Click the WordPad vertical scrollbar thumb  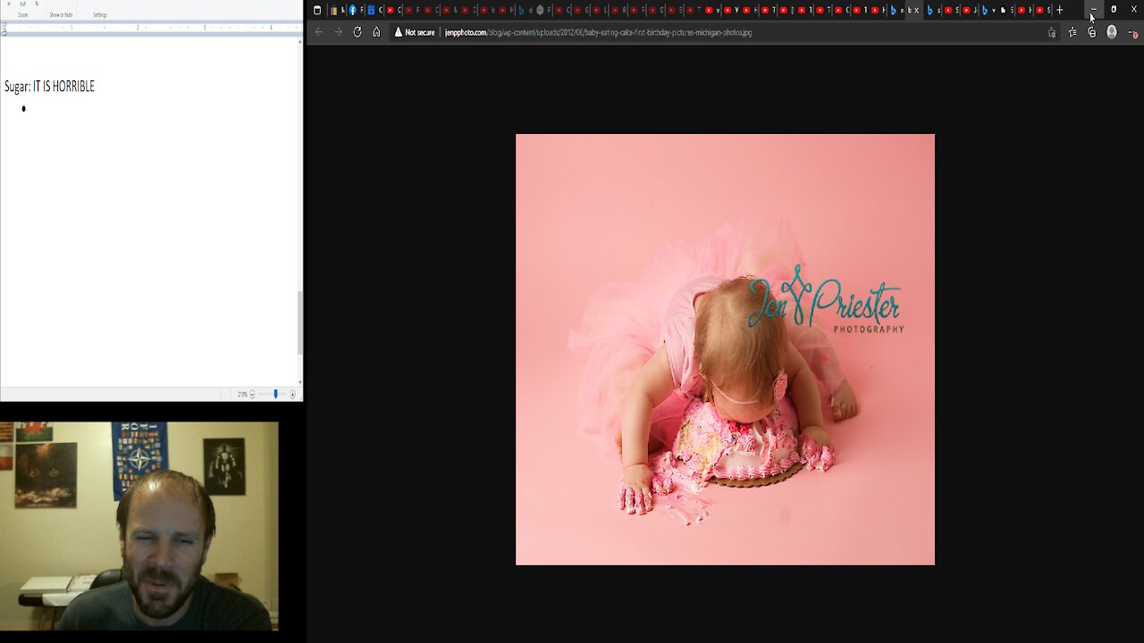pos(300,322)
